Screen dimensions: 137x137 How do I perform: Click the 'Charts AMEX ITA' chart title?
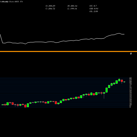(16, 2)
